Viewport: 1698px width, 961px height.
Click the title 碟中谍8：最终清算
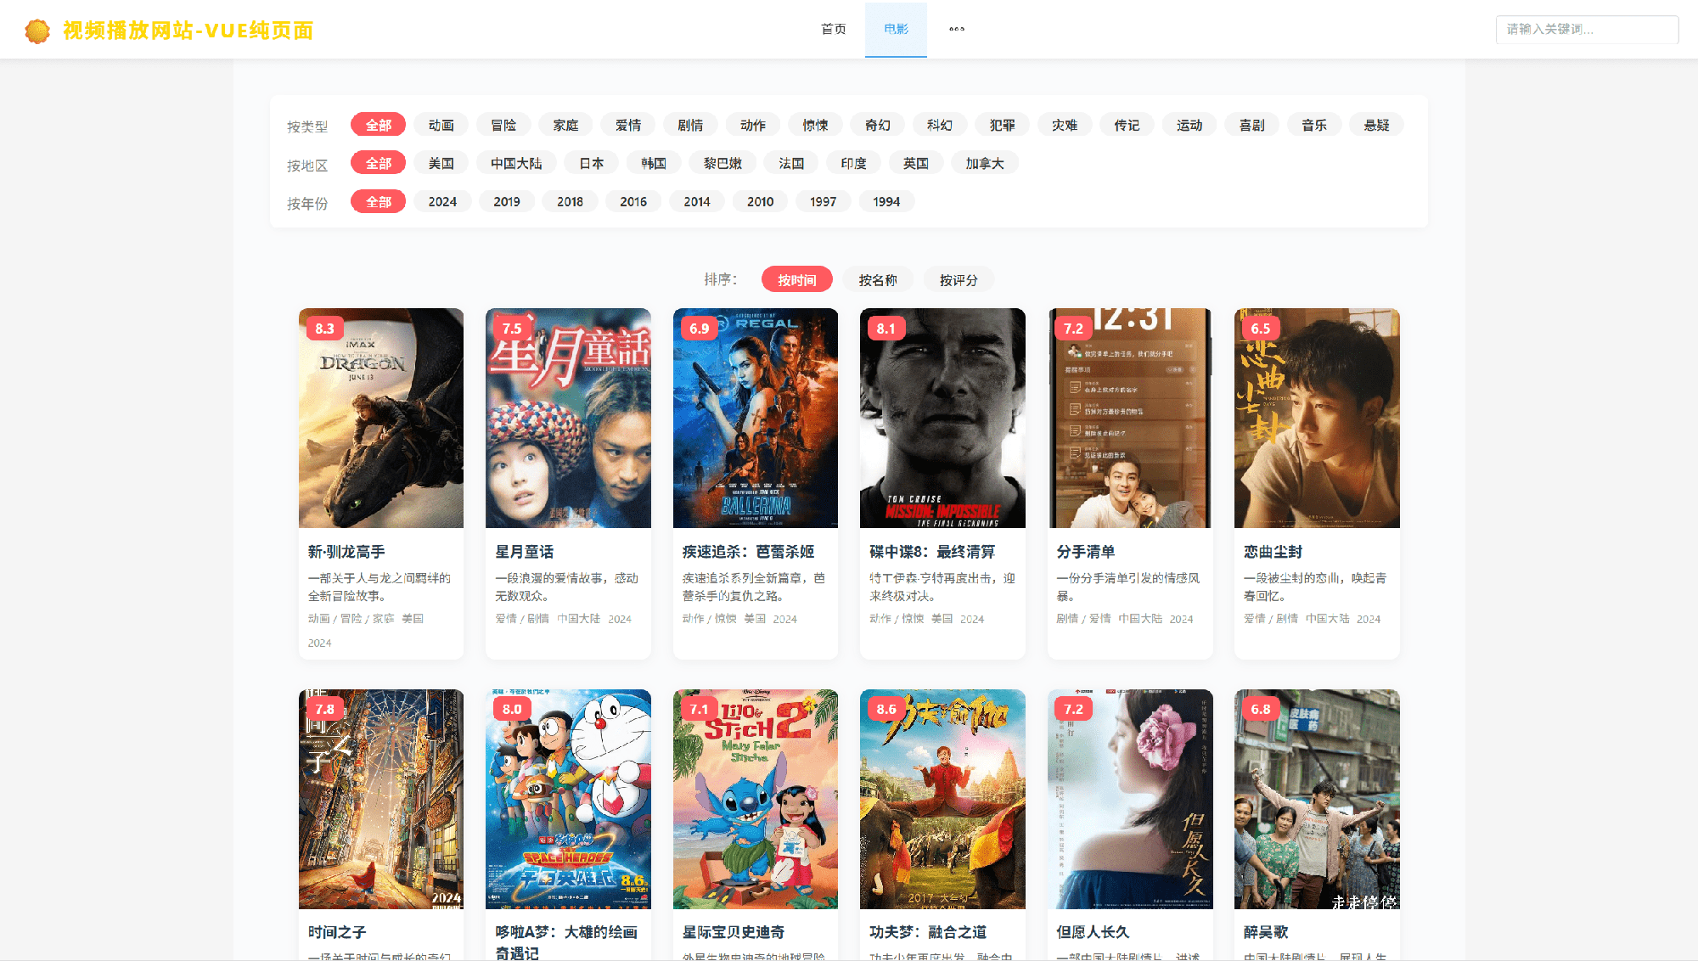pos(932,552)
